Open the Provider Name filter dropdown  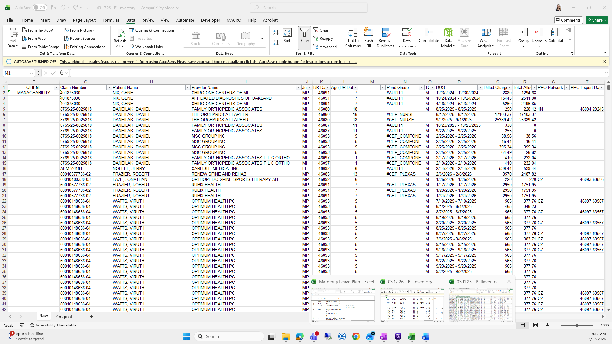click(x=298, y=87)
